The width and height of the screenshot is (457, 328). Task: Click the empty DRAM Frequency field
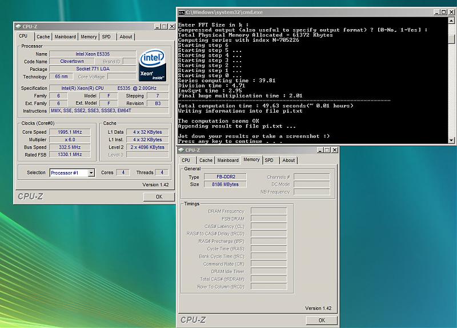click(x=268, y=211)
